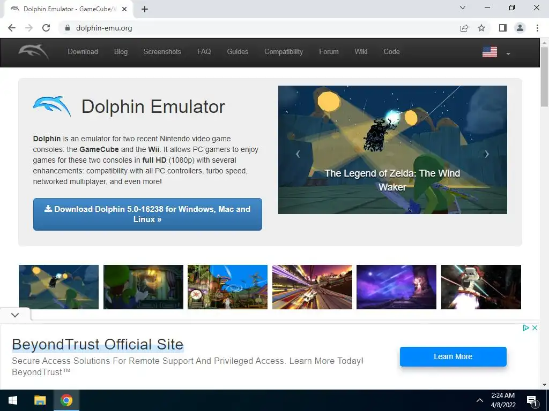Open purple night sky thumbnail

coord(396,287)
